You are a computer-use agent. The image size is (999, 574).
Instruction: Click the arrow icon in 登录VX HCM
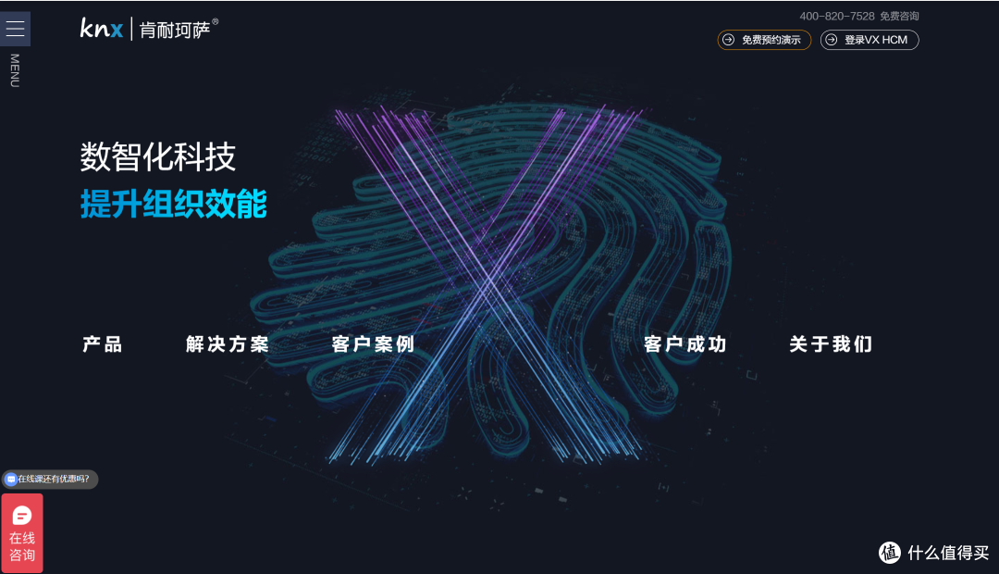point(832,40)
